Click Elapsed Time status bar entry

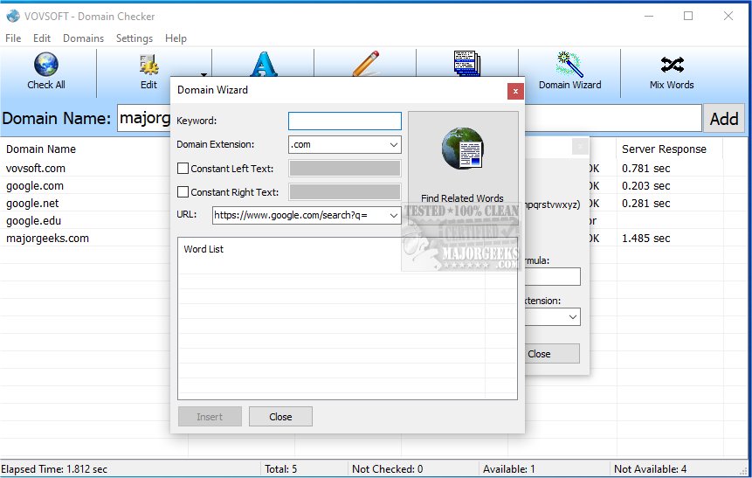pyautogui.click(x=54, y=469)
